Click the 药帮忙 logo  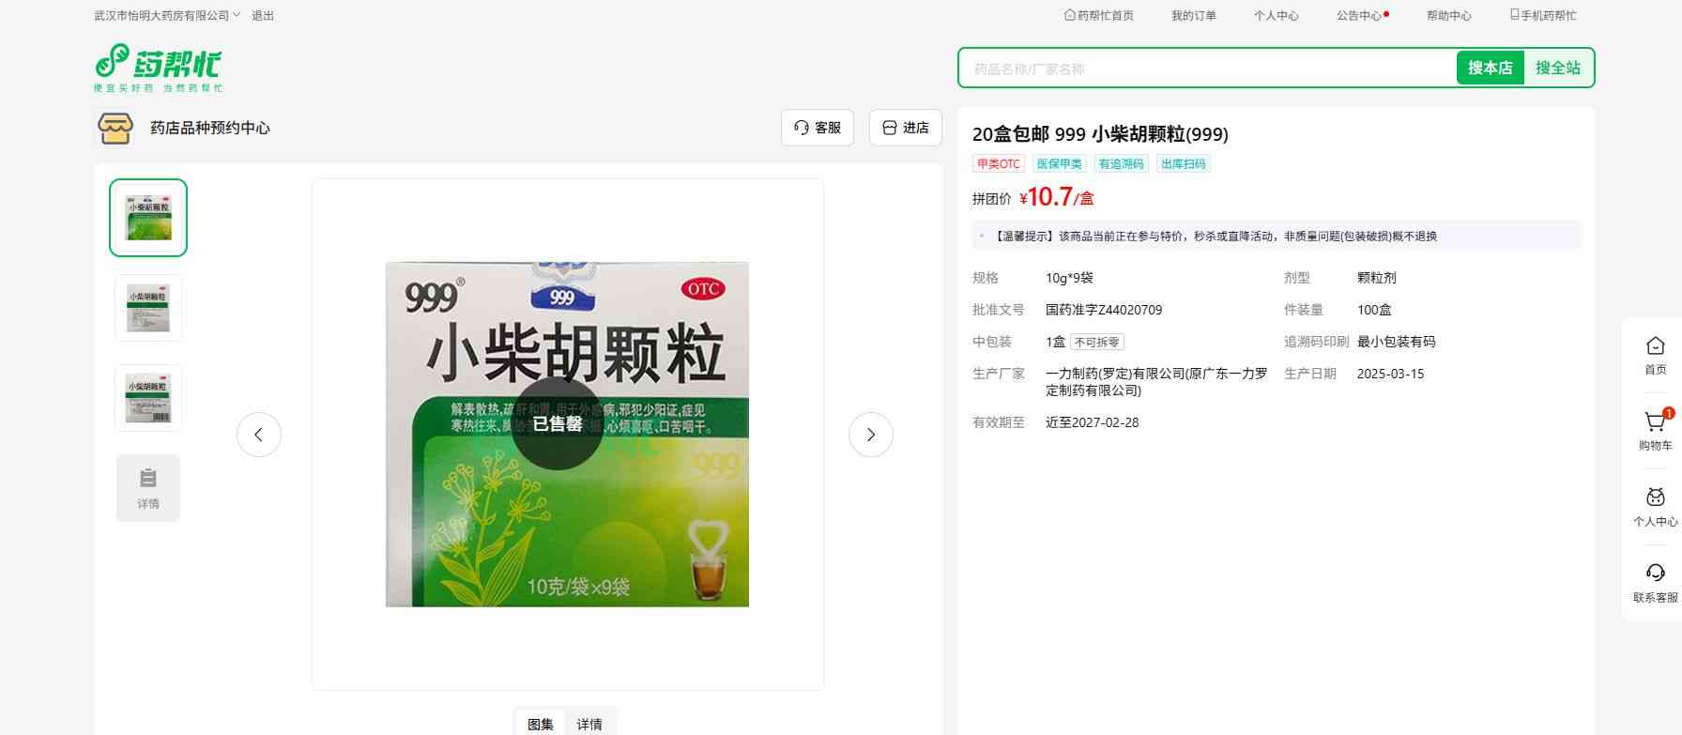[x=158, y=68]
